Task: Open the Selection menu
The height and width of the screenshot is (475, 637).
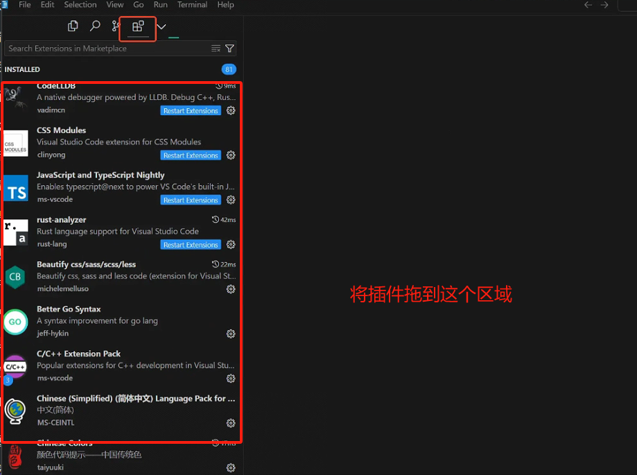Action: coord(80,5)
